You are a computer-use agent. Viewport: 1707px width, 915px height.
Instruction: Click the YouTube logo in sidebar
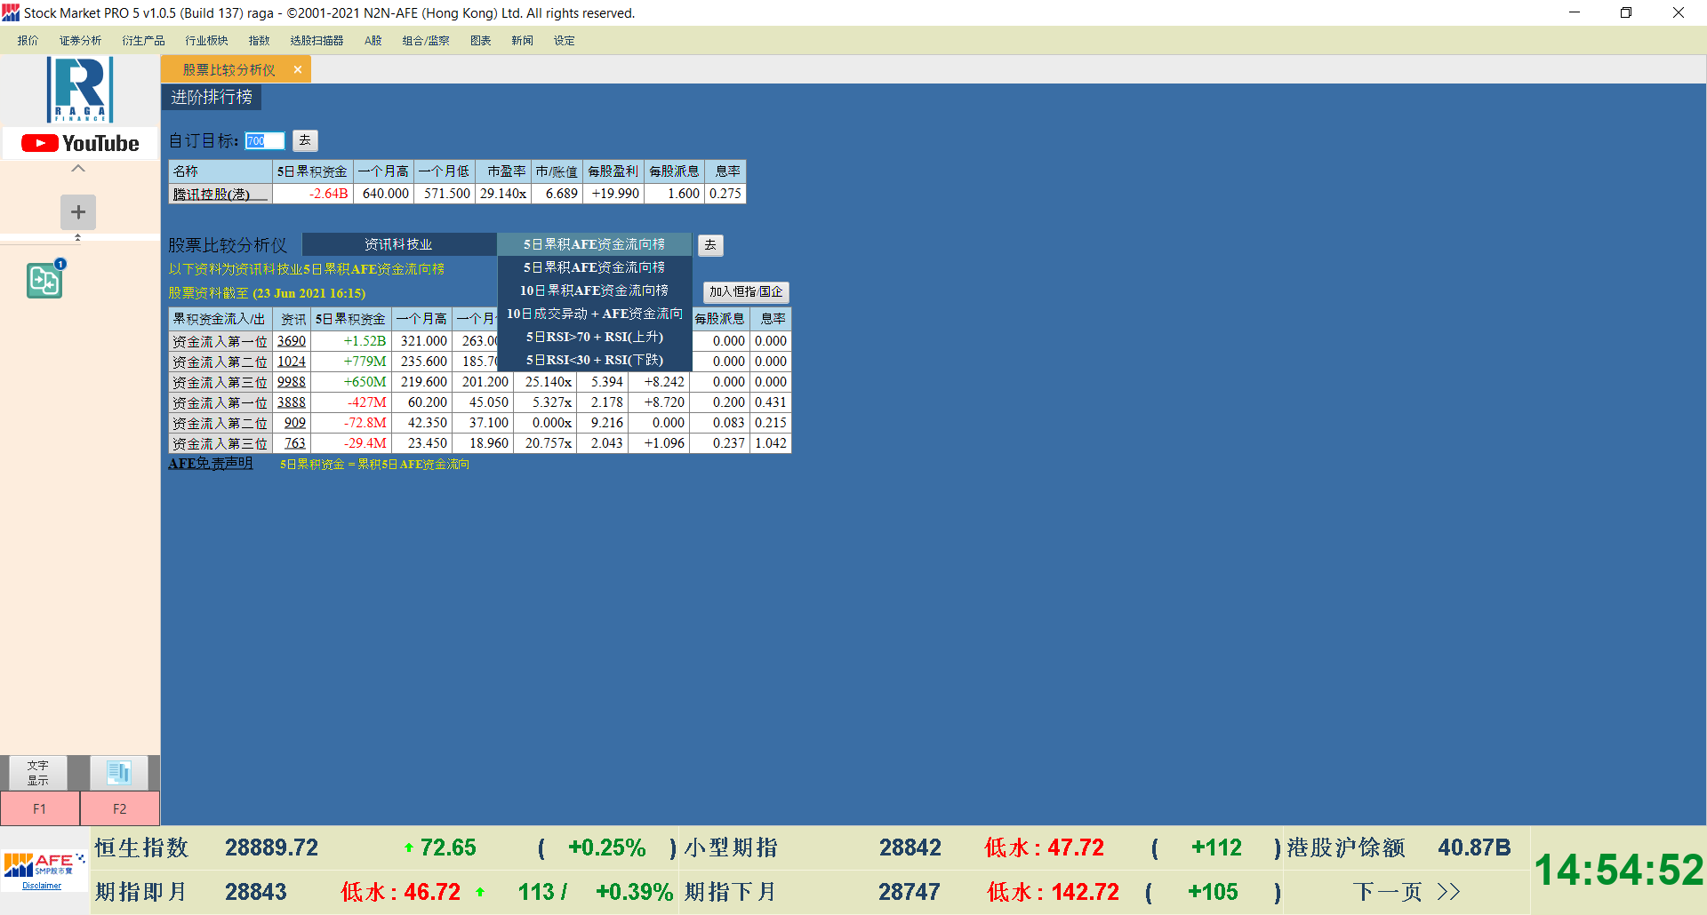click(x=80, y=143)
